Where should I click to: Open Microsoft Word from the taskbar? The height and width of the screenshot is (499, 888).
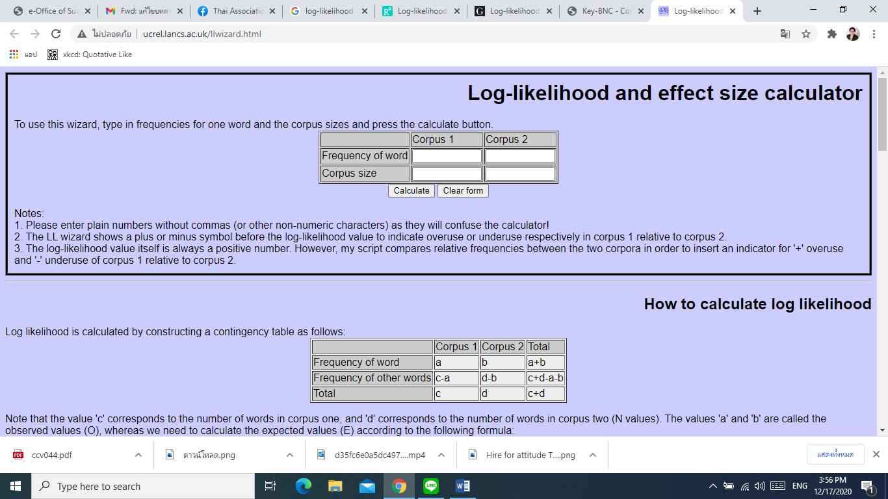click(462, 486)
